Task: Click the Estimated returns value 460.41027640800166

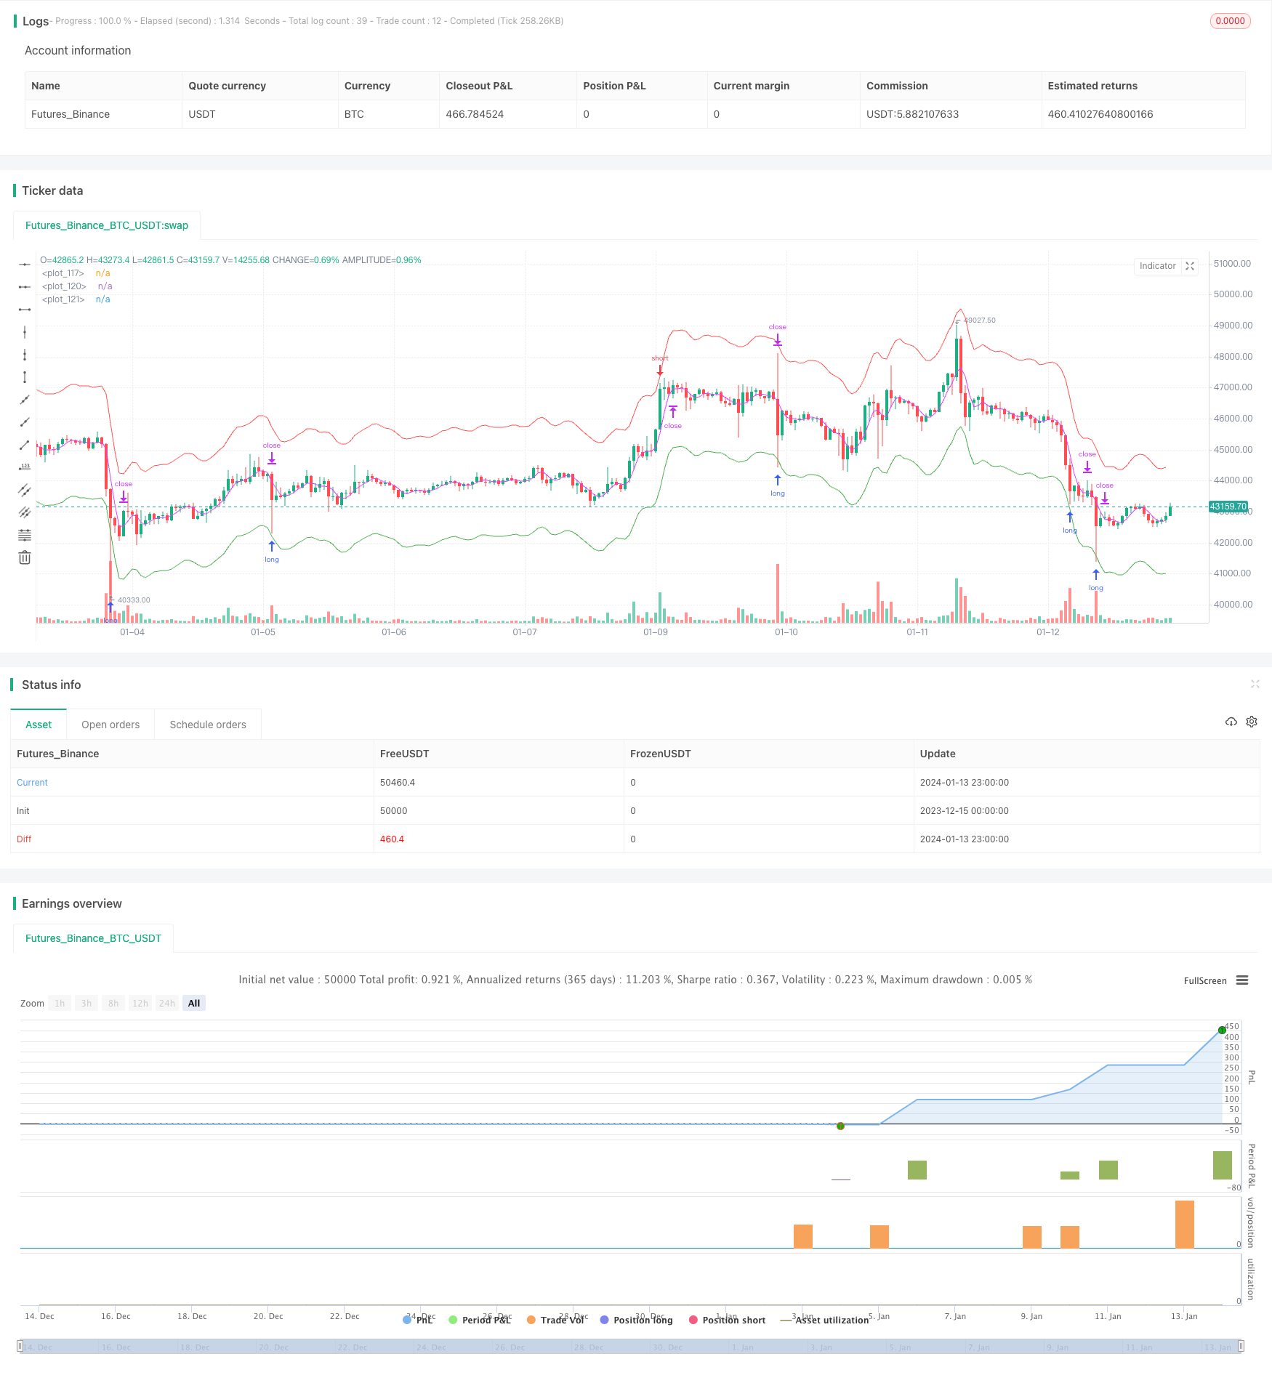Action: click(x=1100, y=114)
